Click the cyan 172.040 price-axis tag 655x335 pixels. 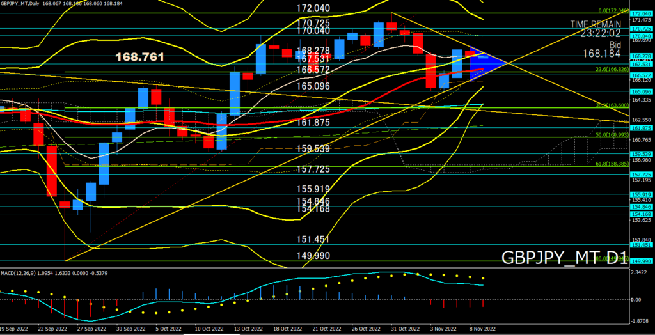point(642,13)
